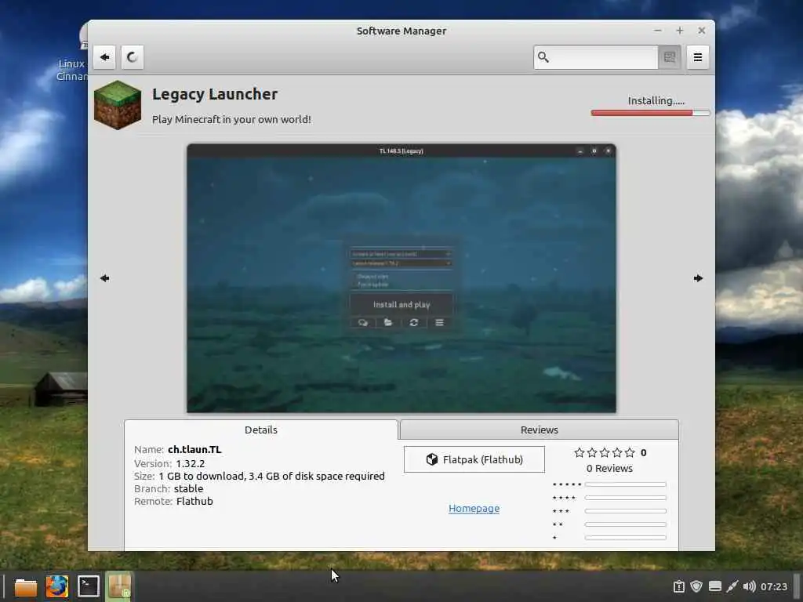Launch Firefox from the taskbar
The height and width of the screenshot is (602, 803).
point(56,586)
